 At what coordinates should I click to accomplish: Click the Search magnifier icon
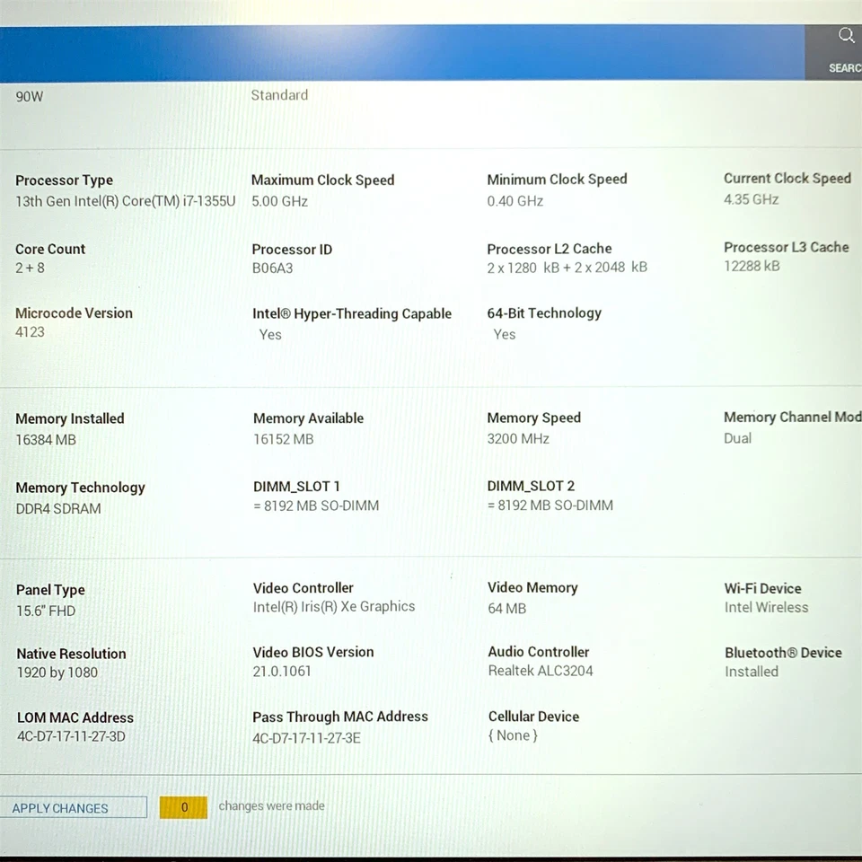point(846,36)
